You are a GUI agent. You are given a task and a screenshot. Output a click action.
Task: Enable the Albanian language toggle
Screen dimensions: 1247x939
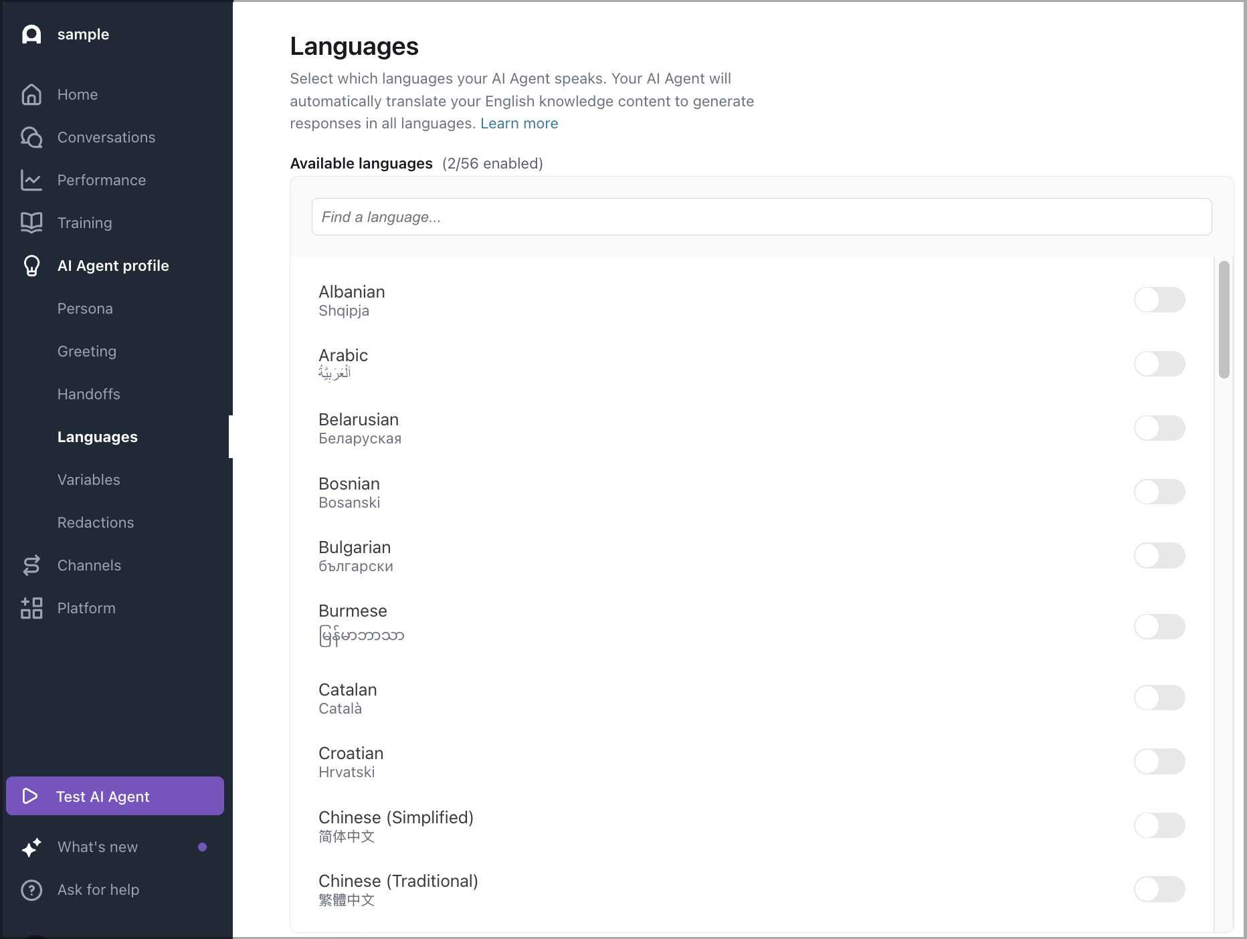pyautogui.click(x=1159, y=300)
